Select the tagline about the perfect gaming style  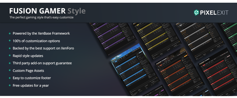click(41, 18)
